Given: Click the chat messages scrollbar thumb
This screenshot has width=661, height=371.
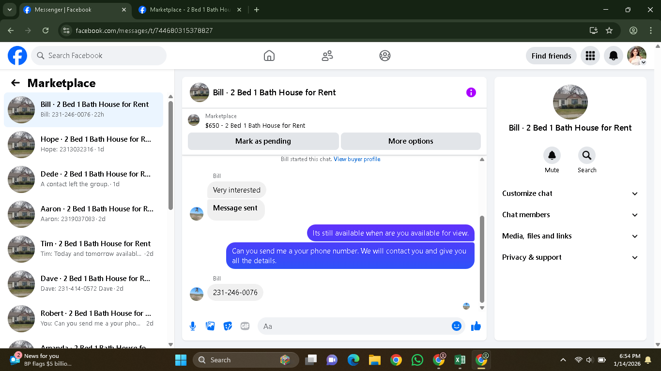Looking at the screenshot, I should [x=482, y=259].
